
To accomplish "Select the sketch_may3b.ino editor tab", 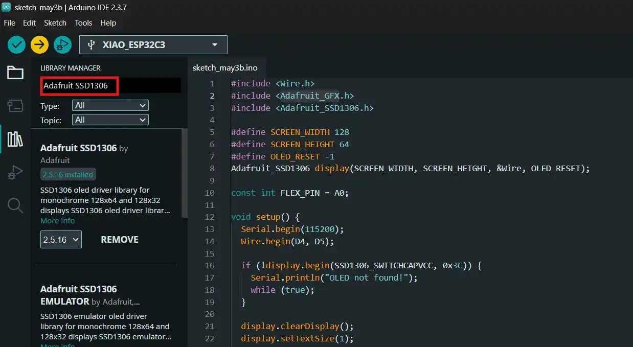I will click(225, 67).
